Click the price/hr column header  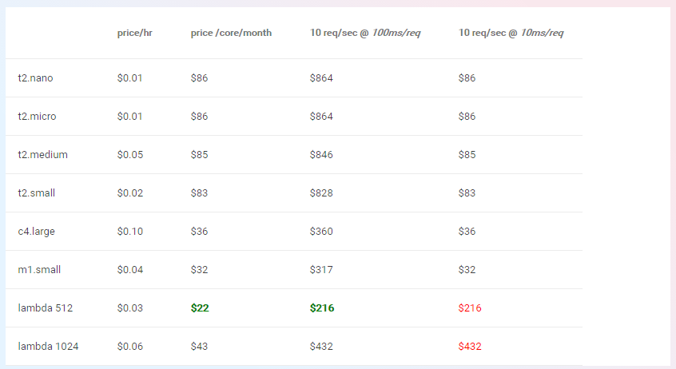(x=134, y=33)
